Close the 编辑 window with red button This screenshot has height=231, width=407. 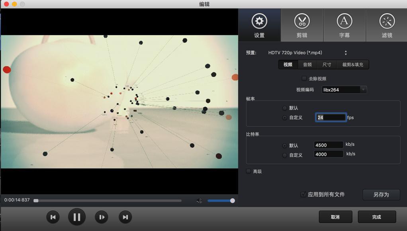(6, 4)
